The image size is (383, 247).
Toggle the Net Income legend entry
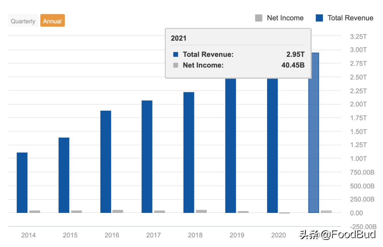point(279,18)
